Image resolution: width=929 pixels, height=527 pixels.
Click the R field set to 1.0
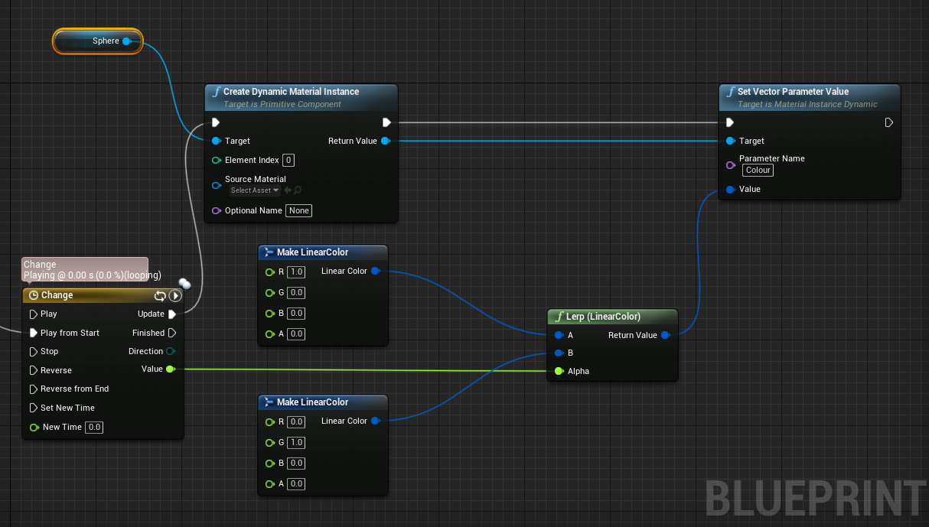coord(296,272)
